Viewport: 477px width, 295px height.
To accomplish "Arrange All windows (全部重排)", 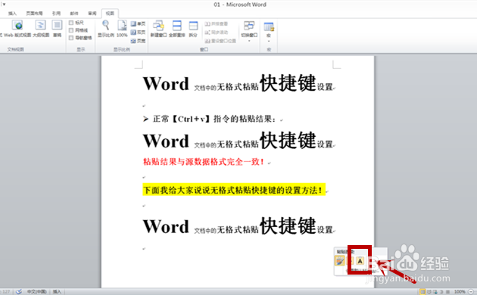I will point(177,29).
